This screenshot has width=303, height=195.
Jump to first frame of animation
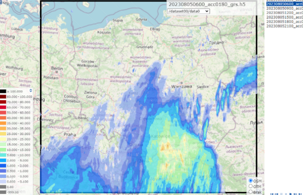[x=272, y=194]
